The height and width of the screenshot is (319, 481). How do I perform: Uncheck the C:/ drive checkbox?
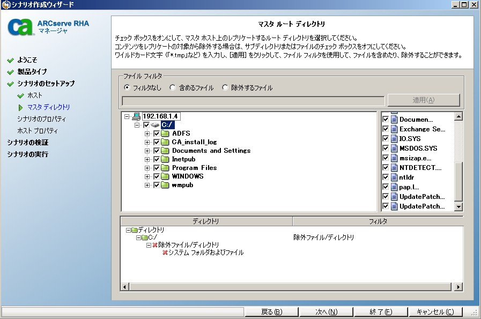(x=146, y=125)
